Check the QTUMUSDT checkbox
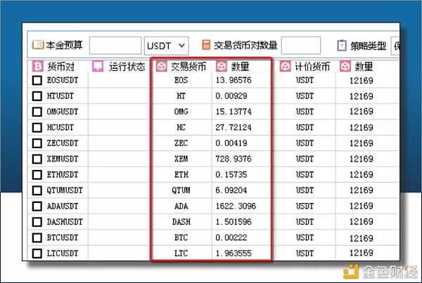Screen dimensions: 422x283 [37, 190]
